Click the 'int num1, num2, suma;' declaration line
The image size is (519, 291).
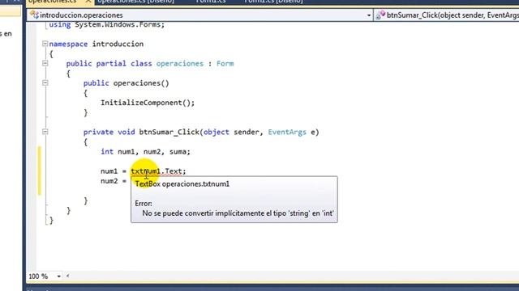[x=145, y=152]
